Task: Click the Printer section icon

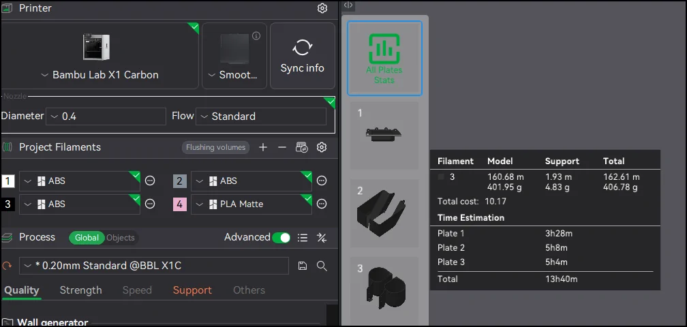Action: (x=7, y=8)
